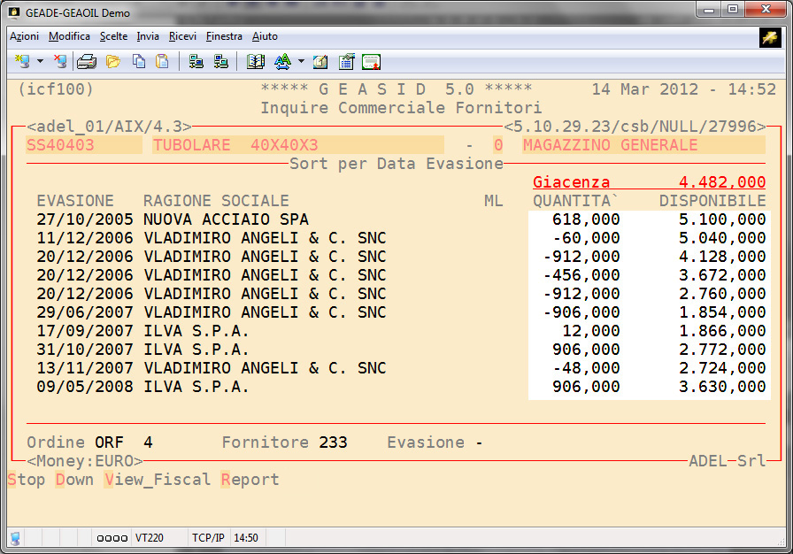Click the printer icon in toolbar
This screenshot has width=793, height=554.
pyautogui.click(x=86, y=61)
